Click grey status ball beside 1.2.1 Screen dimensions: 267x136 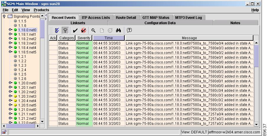click(15, 56)
